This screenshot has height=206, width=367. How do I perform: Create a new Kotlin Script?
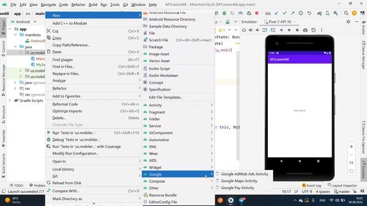click(x=178, y=69)
